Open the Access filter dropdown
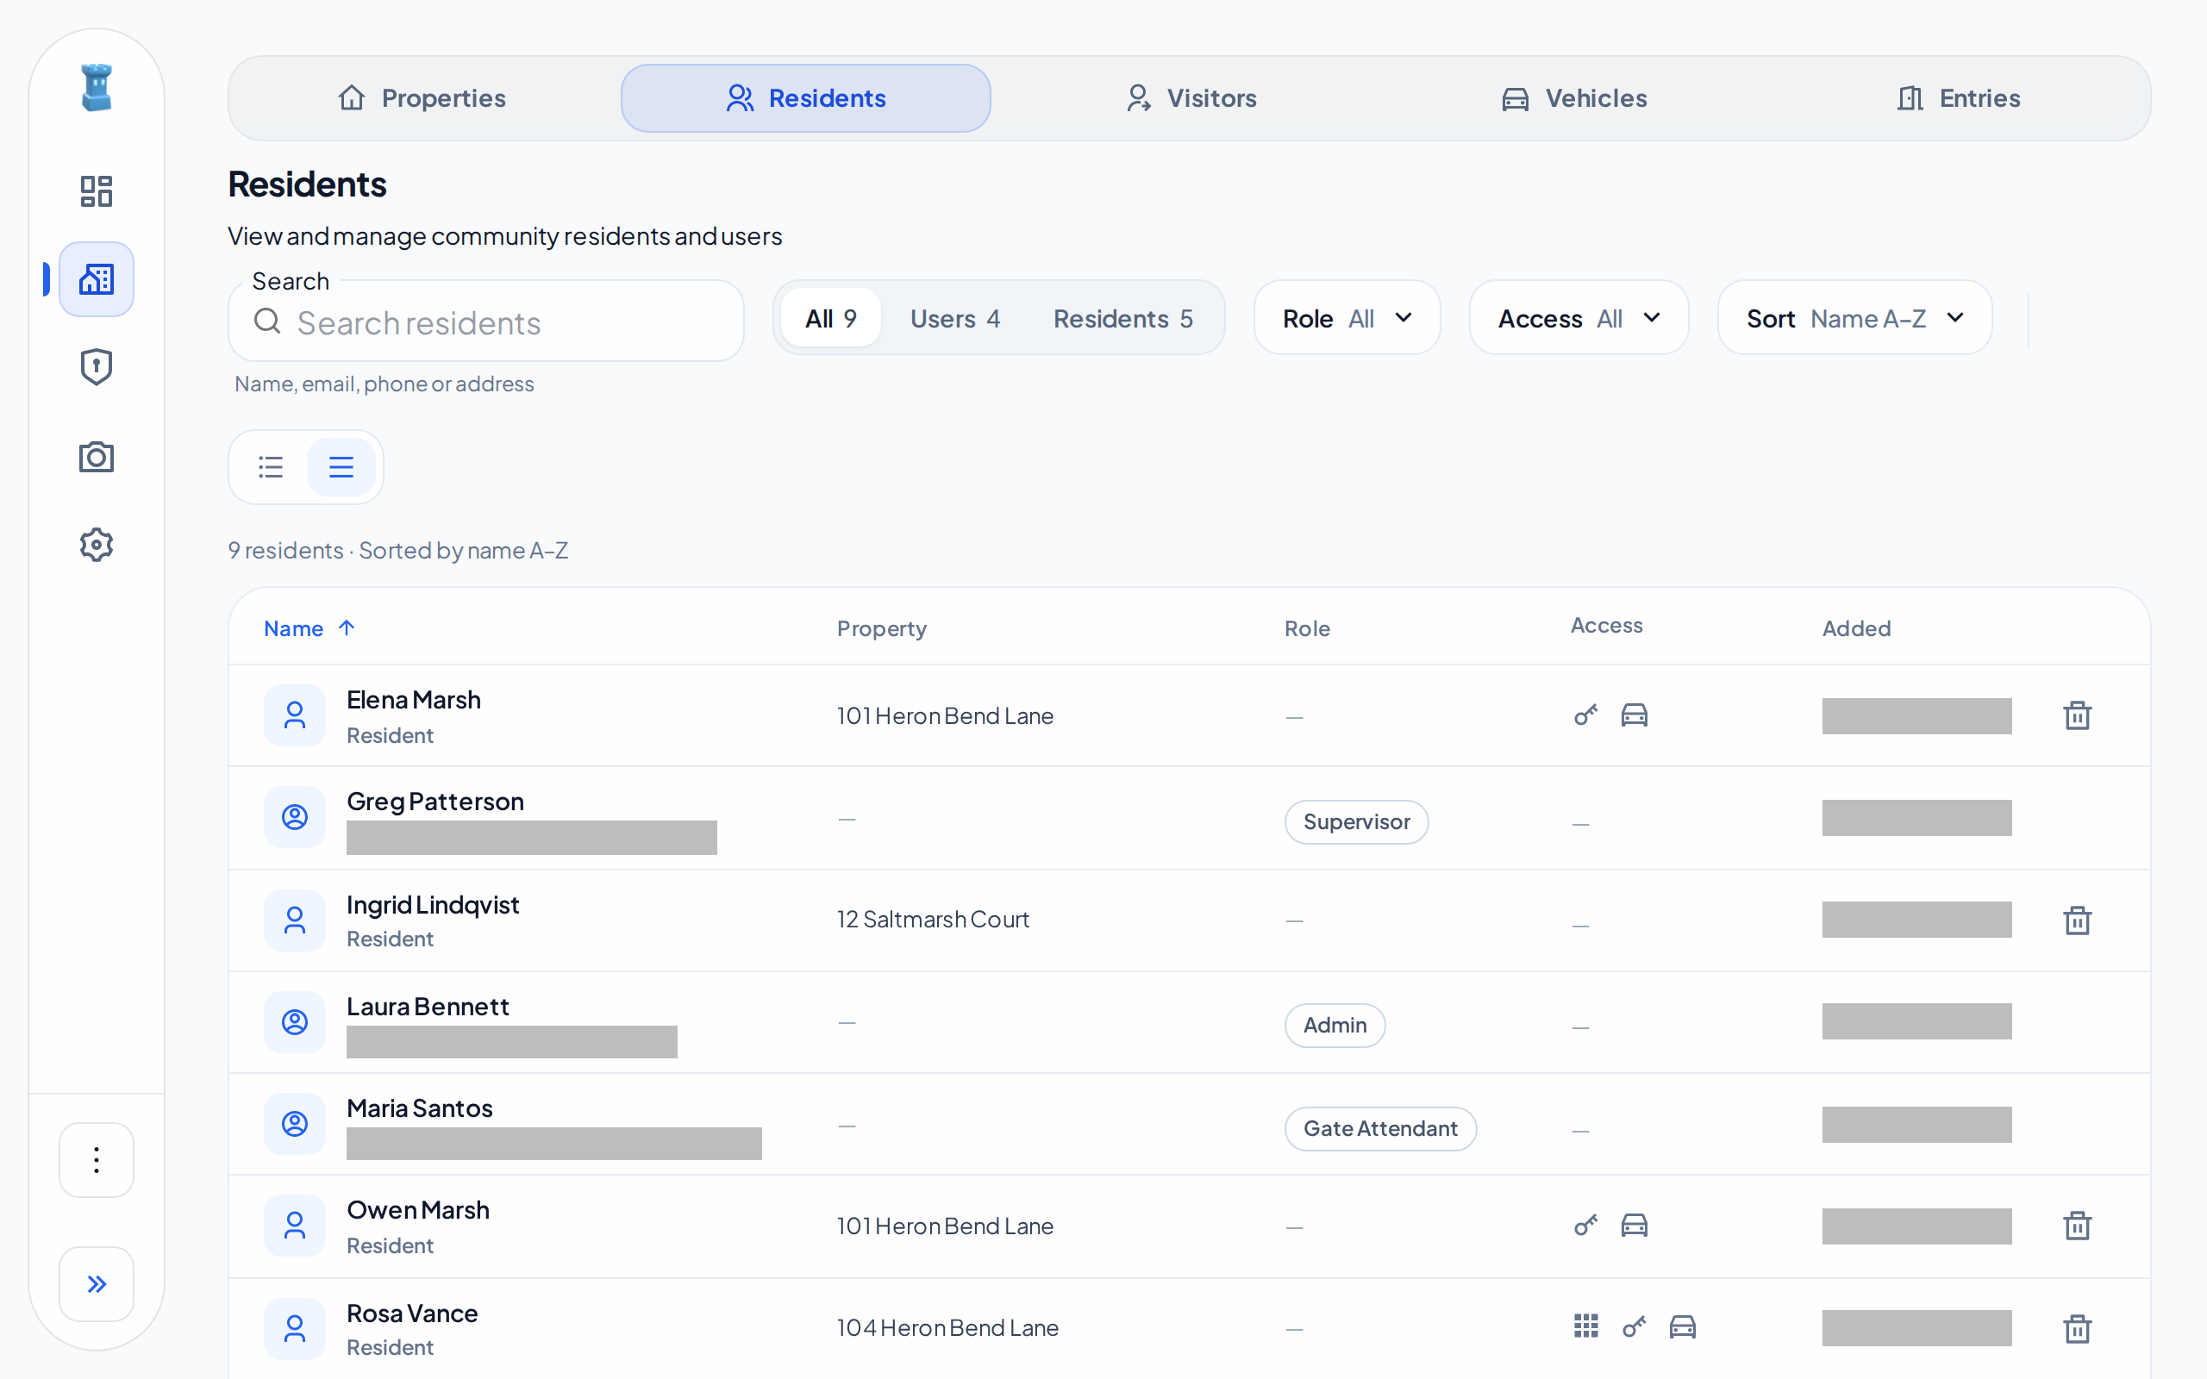2207x1379 pixels. tap(1579, 318)
